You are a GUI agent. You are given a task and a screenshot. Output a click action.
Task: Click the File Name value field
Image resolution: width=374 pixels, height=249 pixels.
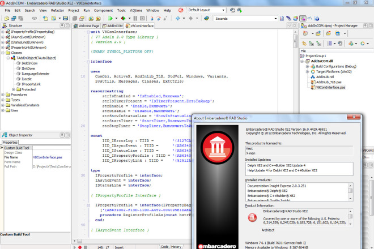[x=52, y=157]
